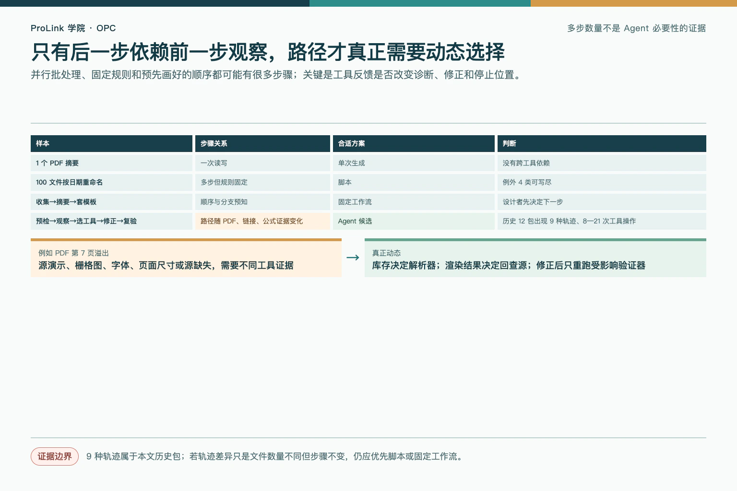Select the cell '脚本'

click(414, 182)
